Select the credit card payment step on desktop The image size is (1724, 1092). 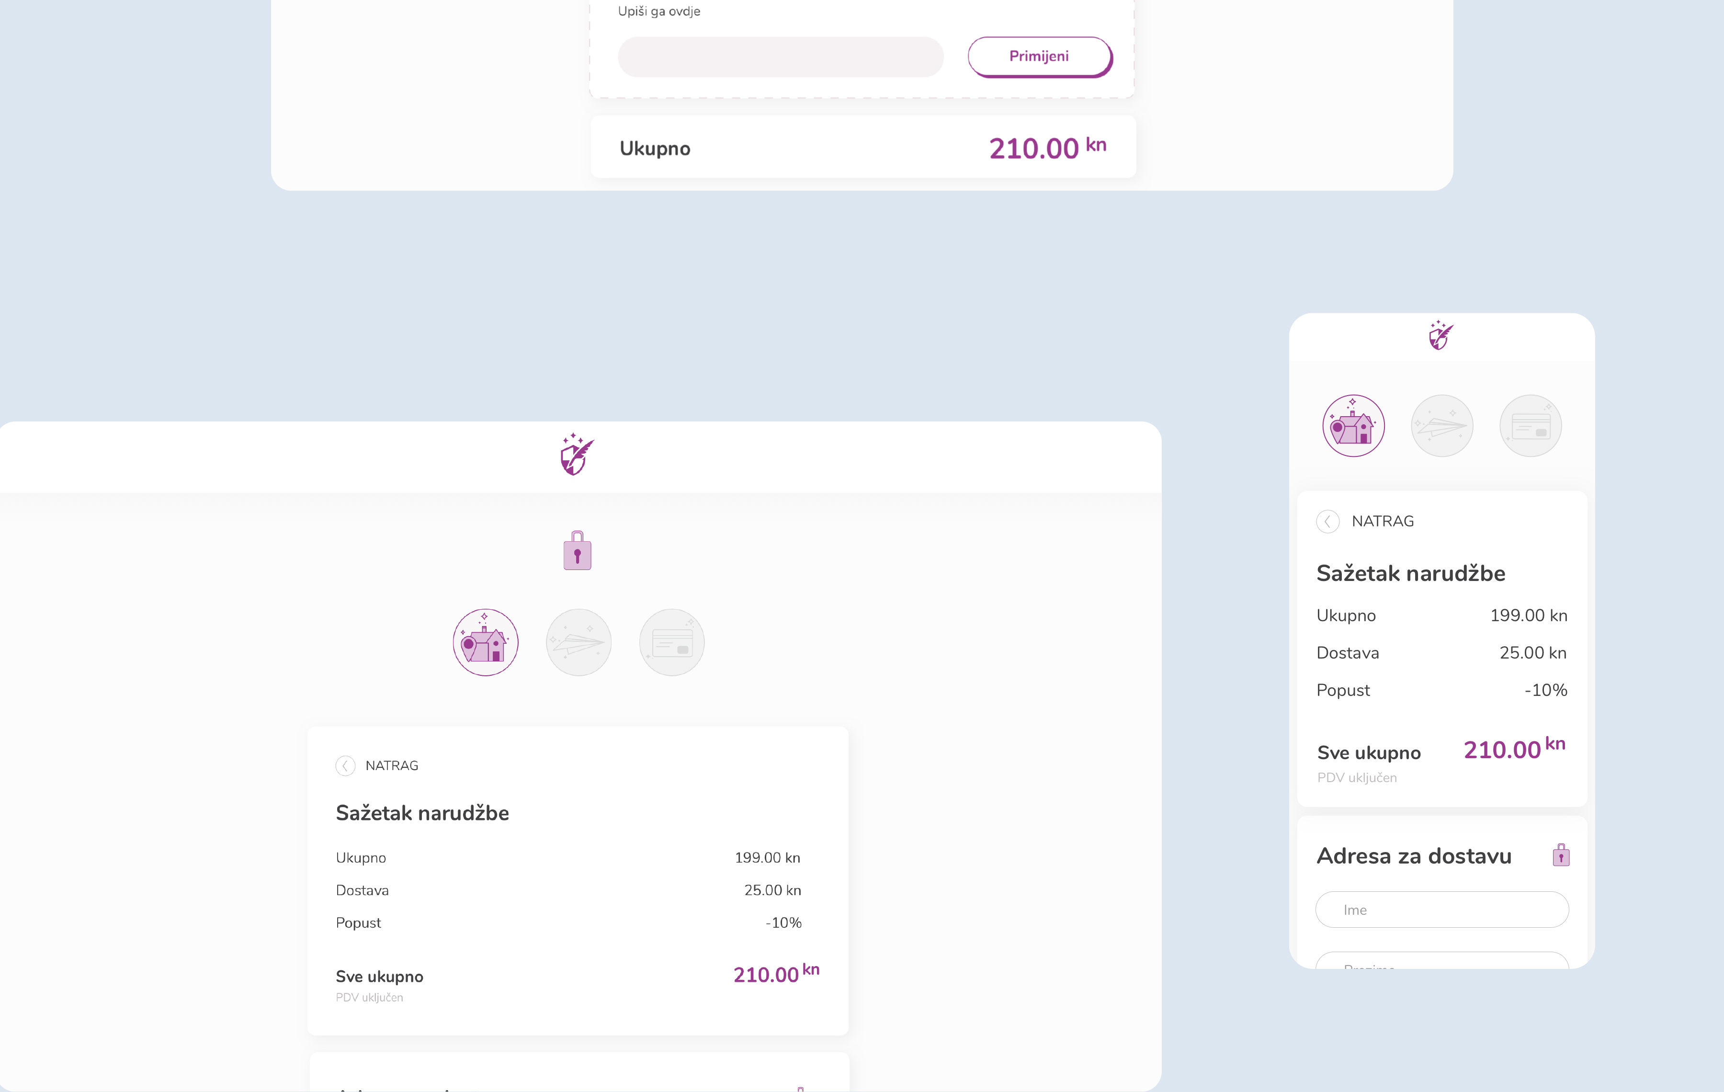tap(671, 642)
